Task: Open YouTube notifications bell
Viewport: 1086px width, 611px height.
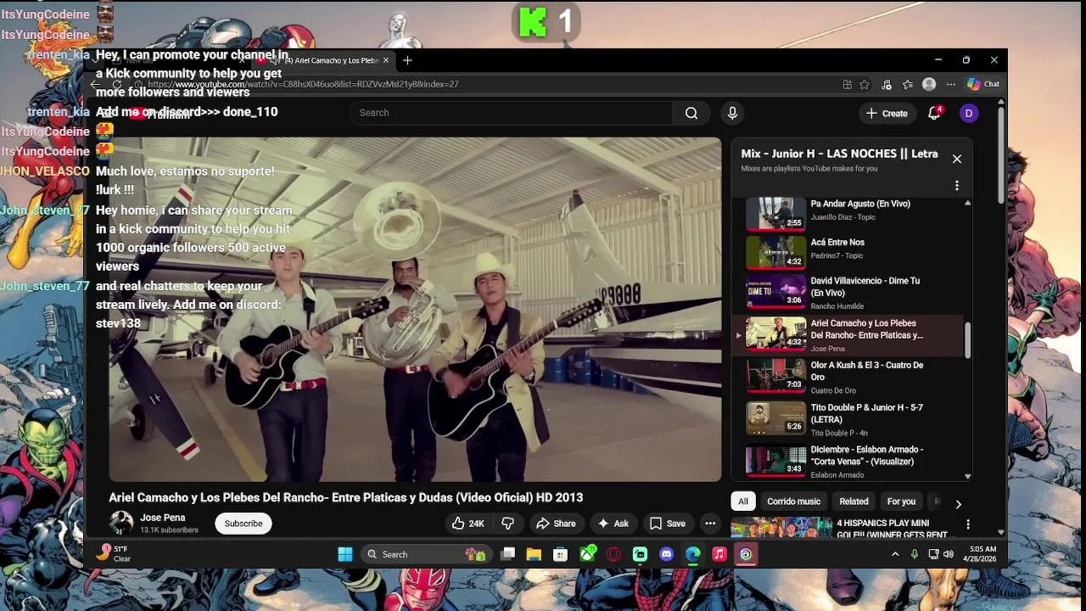Action: [x=934, y=113]
